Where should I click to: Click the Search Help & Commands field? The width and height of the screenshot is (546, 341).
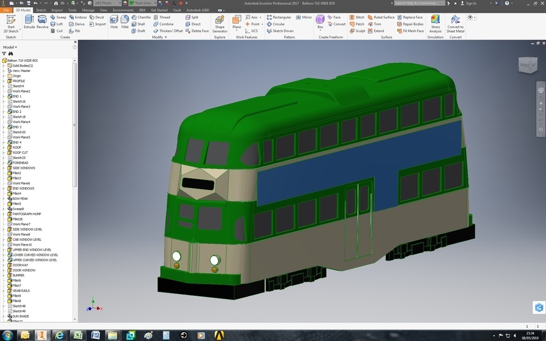tap(419, 3)
